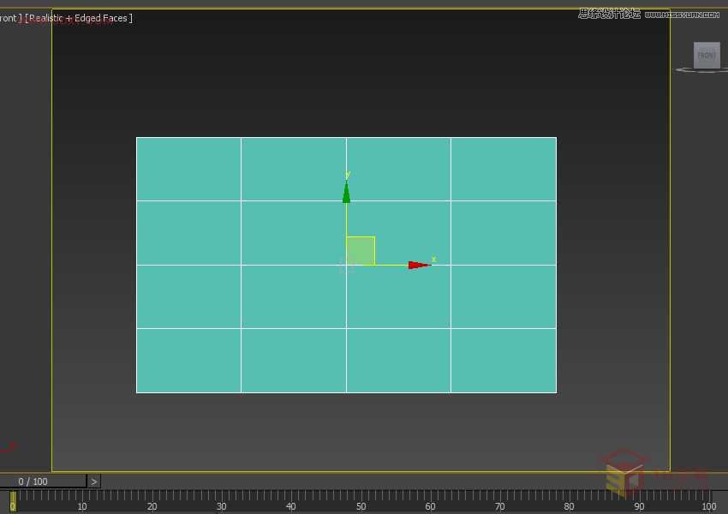Click the 0 / 100 time slider handle
Image resolution: width=728 pixels, height=514 pixels.
pos(34,481)
